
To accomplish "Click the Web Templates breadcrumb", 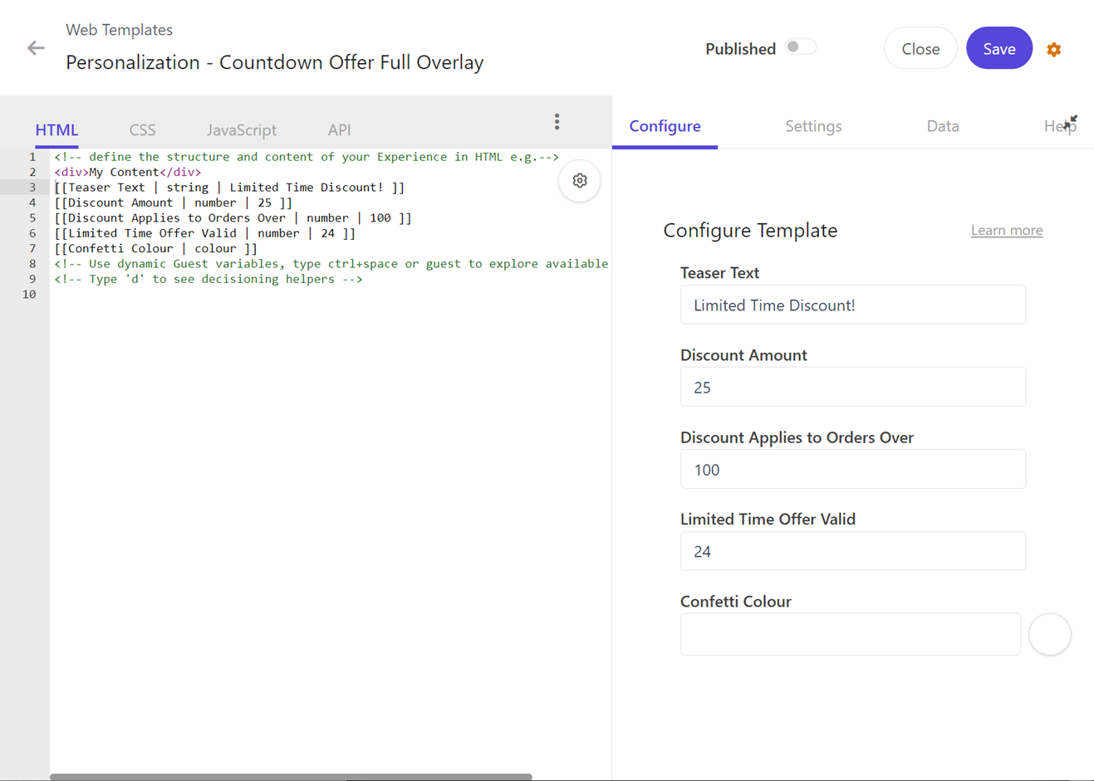I will pyautogui.click(x=120, y=30).
